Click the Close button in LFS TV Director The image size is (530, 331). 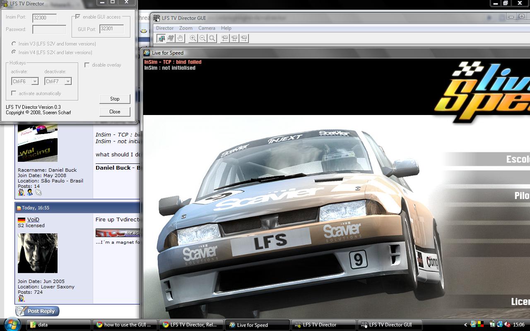coord(115,112)
